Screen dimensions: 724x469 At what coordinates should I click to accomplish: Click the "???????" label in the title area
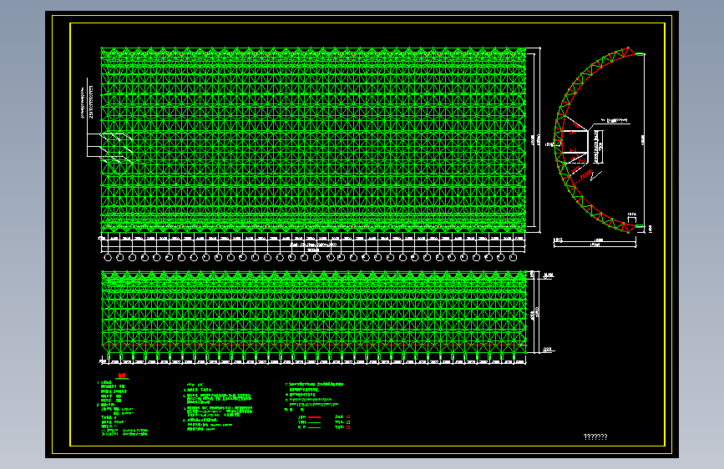click(x=595, y=436)
